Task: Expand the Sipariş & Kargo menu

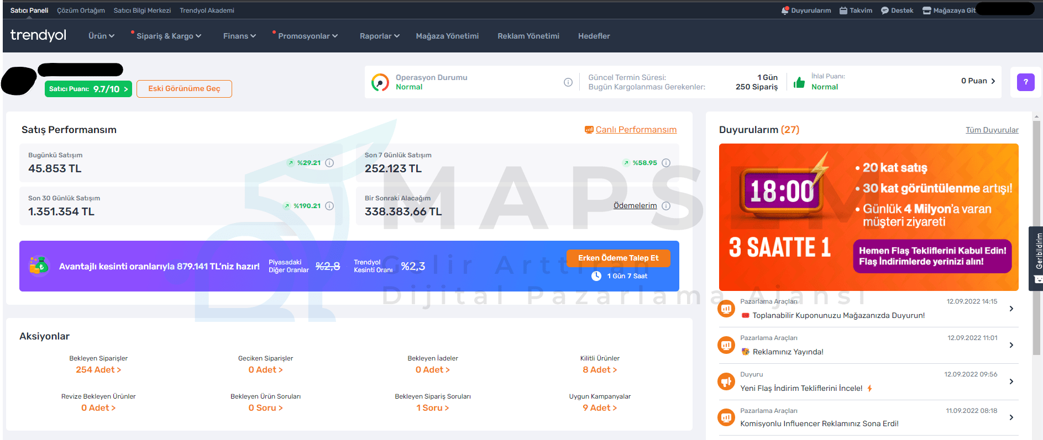Action: (x=169, y=36)
